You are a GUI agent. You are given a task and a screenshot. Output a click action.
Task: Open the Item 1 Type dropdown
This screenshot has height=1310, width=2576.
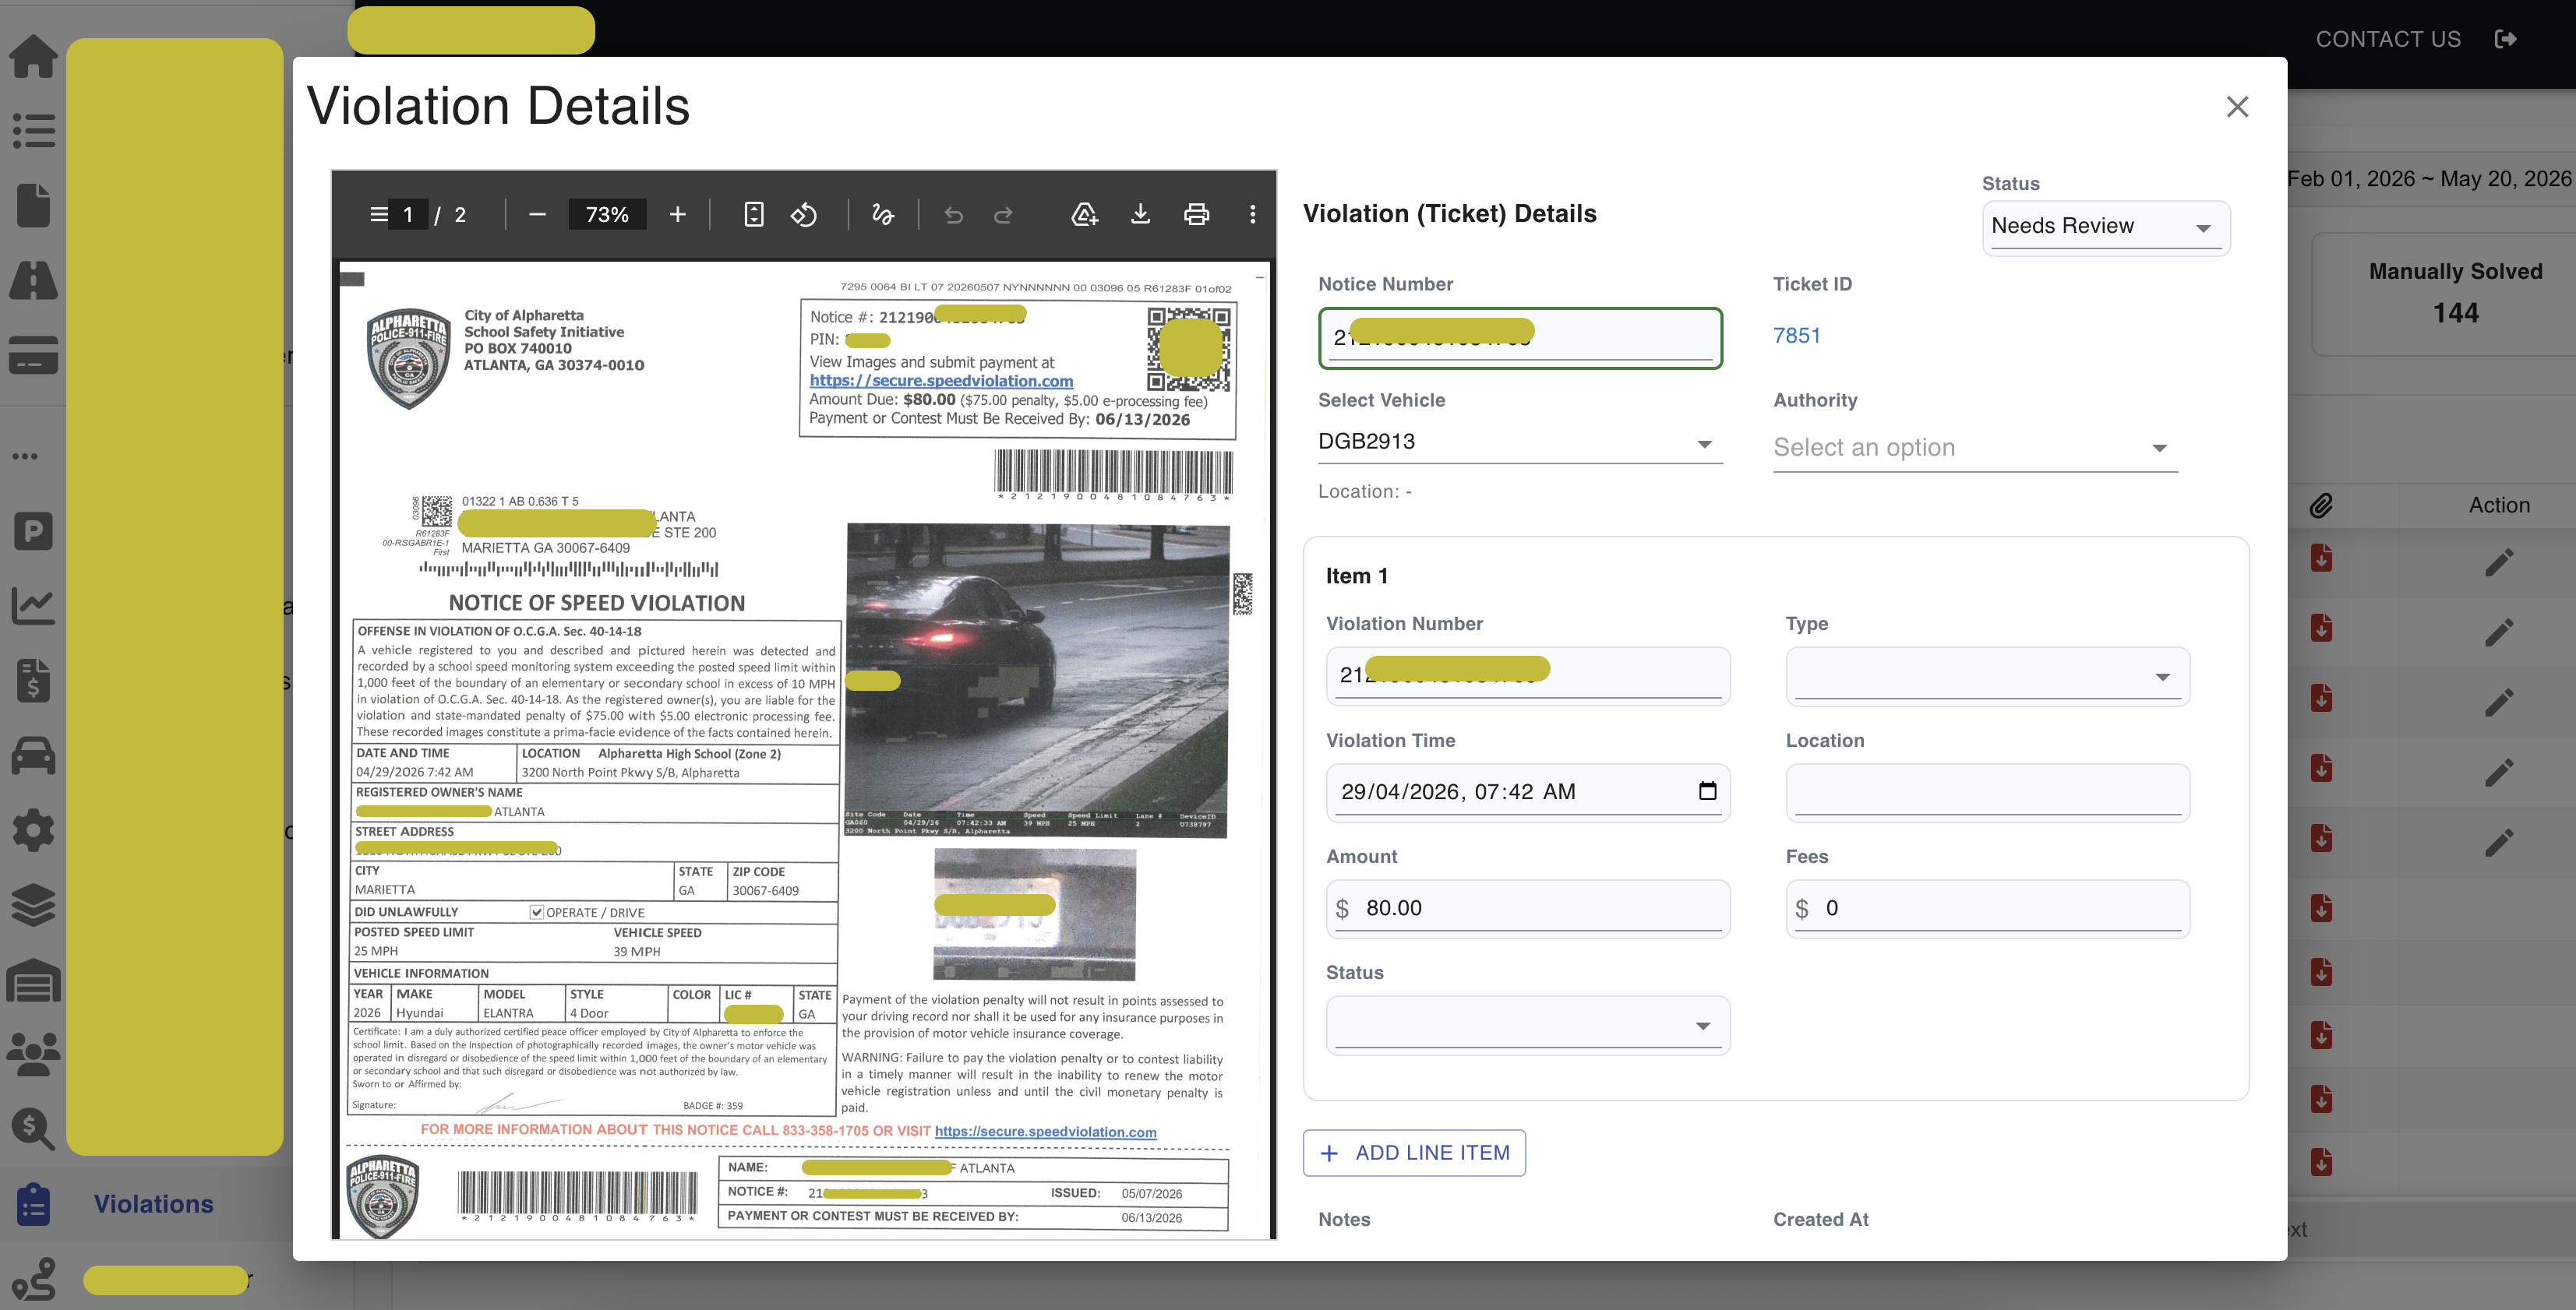1987,677
